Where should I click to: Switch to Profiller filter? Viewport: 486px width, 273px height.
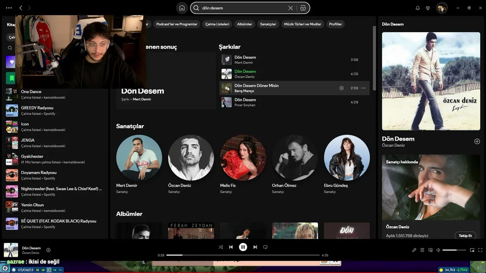(336, 24)
